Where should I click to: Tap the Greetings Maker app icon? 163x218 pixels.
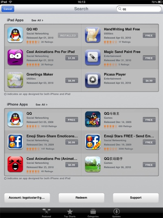[15, 80]
